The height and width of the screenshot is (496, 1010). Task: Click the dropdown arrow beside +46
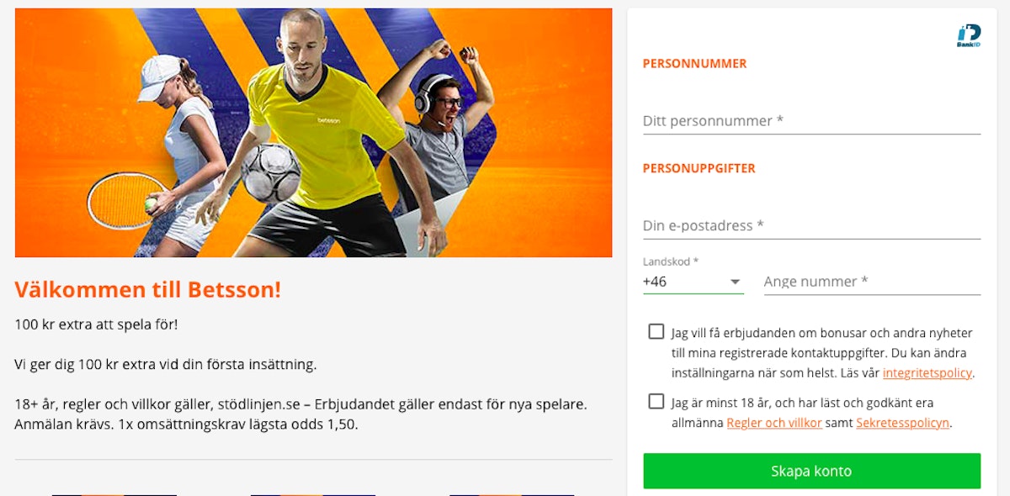[735, 282]
